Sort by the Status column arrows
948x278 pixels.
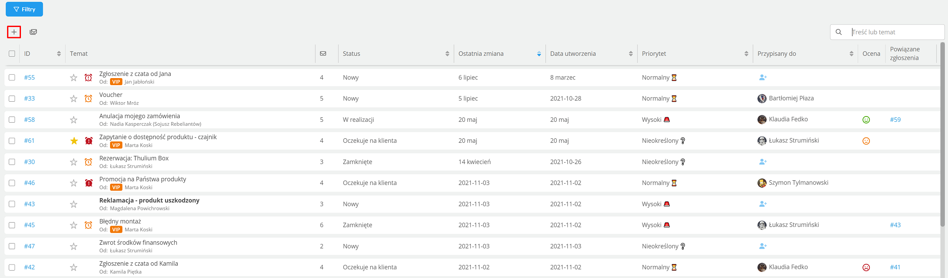click(447, 54)
